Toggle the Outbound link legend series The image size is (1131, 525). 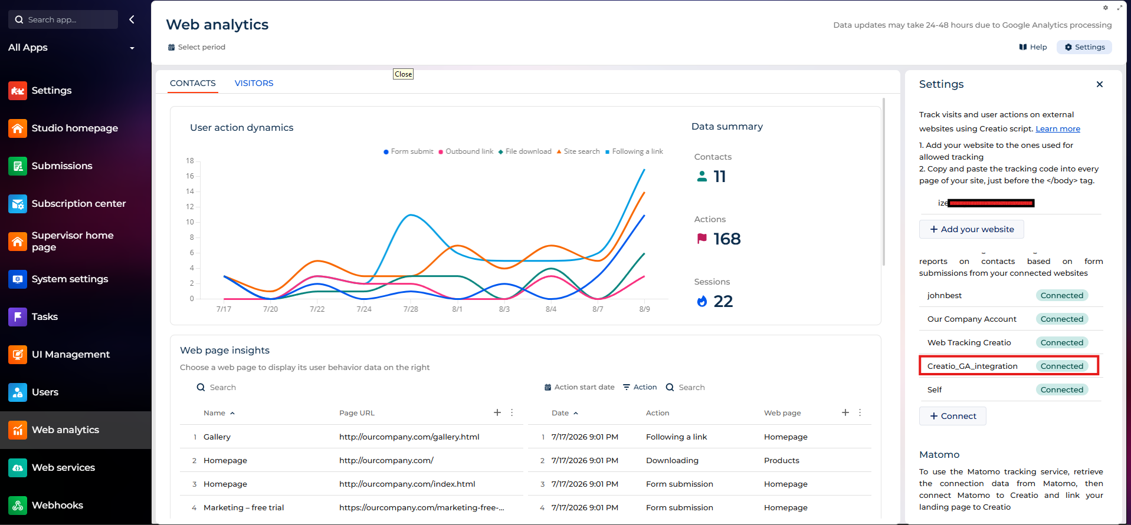pyautogui.click(x=466, y=151)
